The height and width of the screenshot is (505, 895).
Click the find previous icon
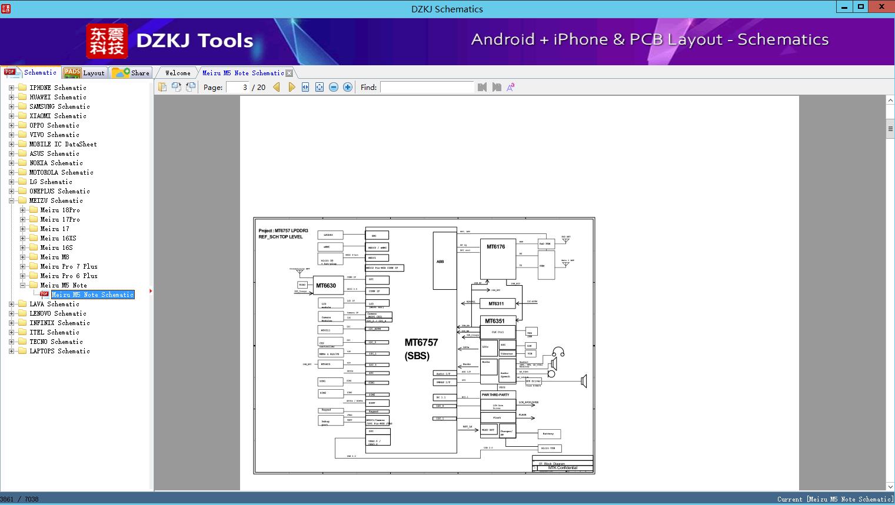pyautogui.click(x=483, y=87)
